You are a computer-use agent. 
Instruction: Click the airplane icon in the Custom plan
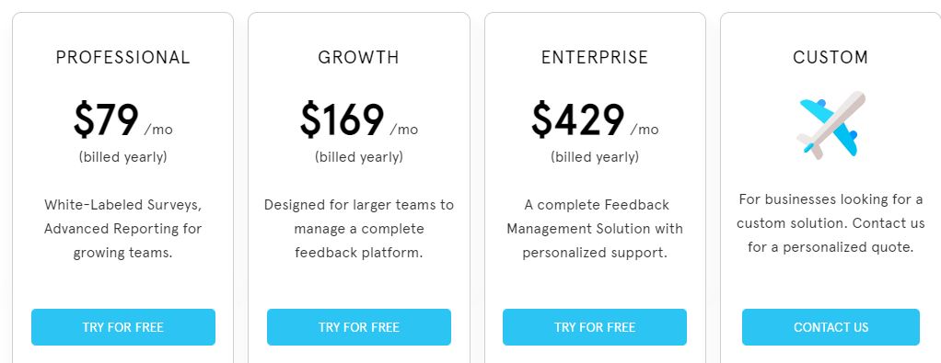pos(831,125)
